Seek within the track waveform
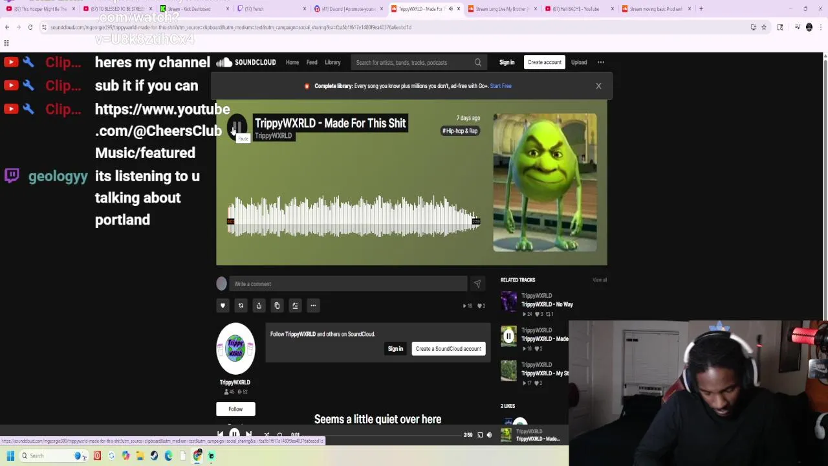 tap(353, 217)
